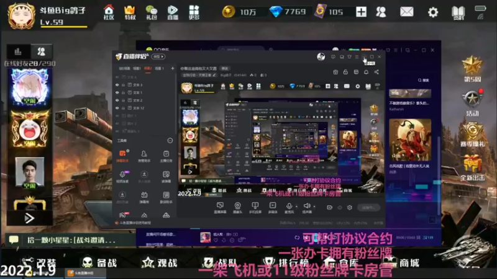Screen dimensions: 497x279
Task: Click the 斗鱼直播伴侣 item in the taskbar
Action: tap(84, 273)
